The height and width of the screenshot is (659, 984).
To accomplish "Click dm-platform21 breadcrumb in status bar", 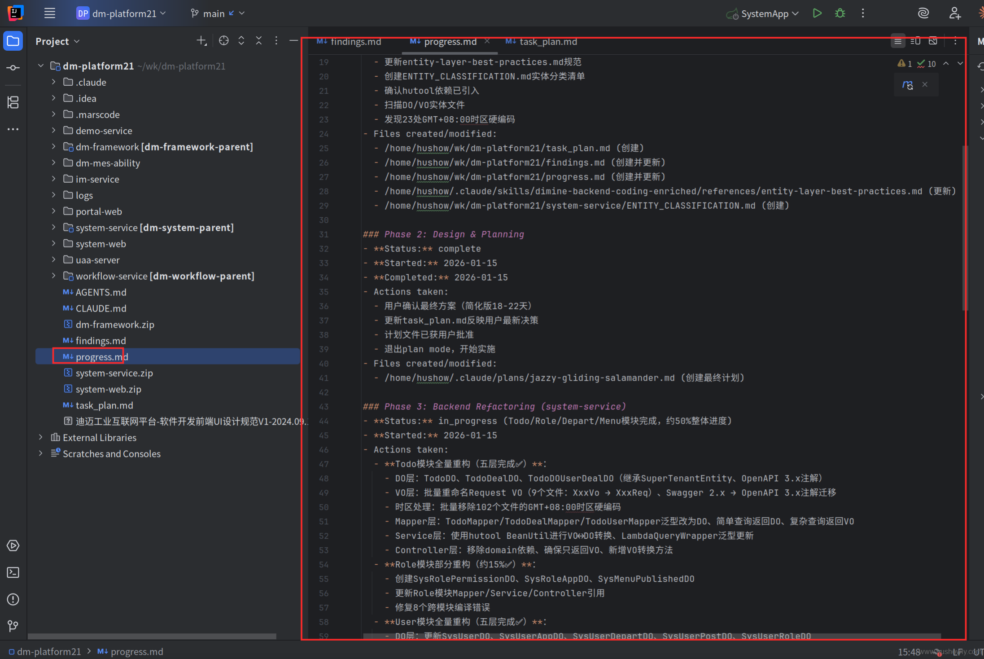I will [x=48, y=651].
